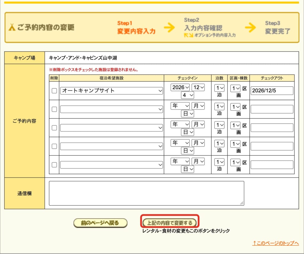Open the empty facility dropdown in the second row
This screenshot has height=254, width=304.
coord(112,109)
